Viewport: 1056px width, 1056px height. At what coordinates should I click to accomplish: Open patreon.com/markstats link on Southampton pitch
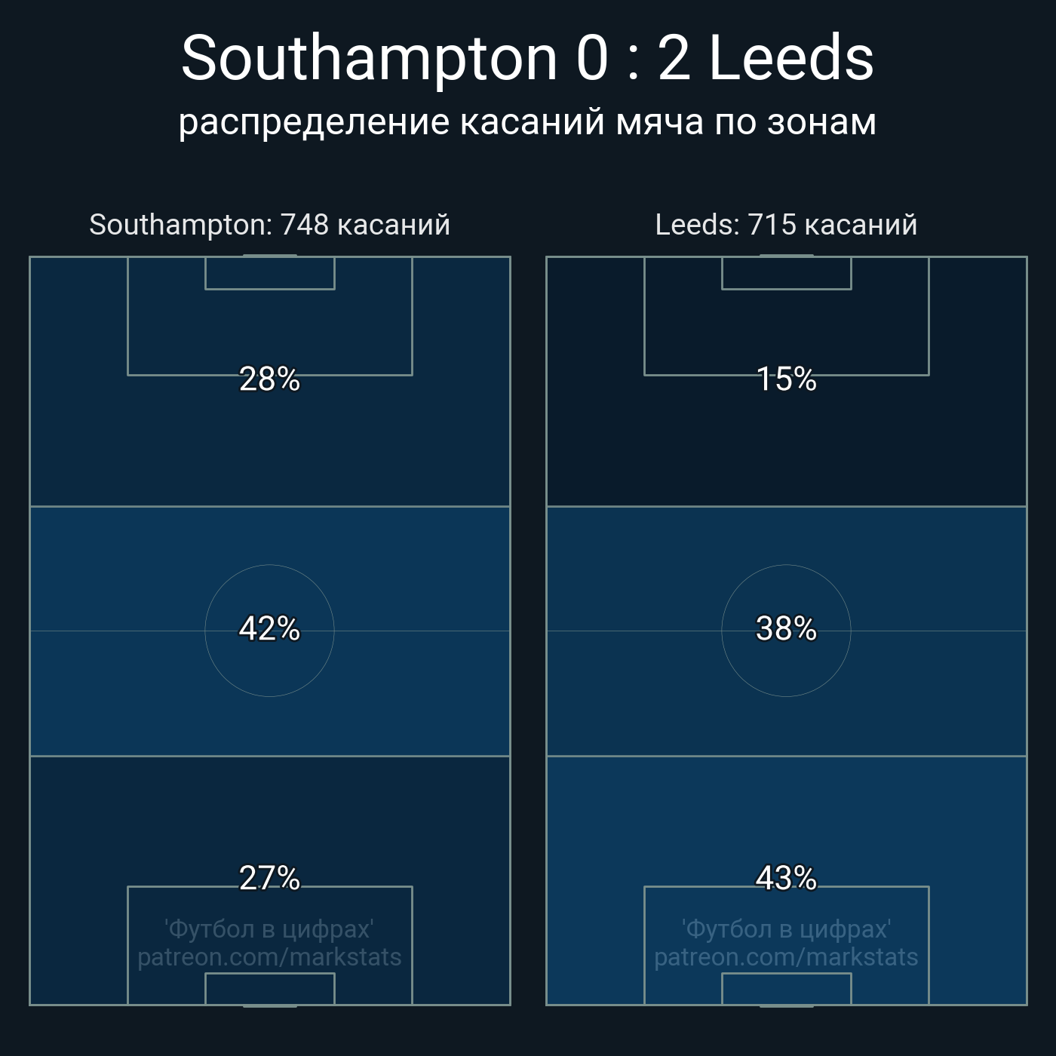click(x=269, y=957)
